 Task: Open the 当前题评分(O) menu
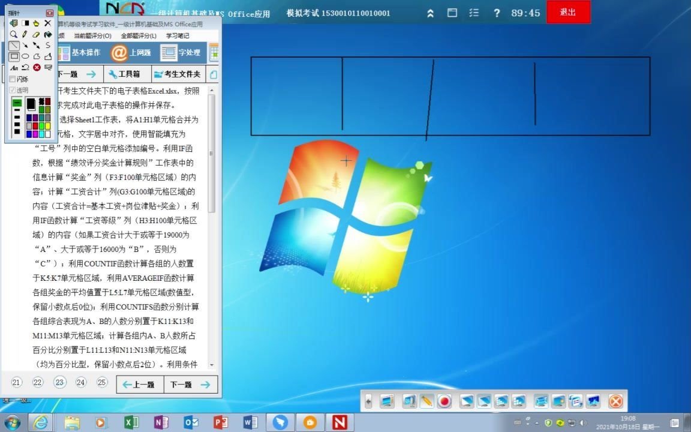point(94,35)
